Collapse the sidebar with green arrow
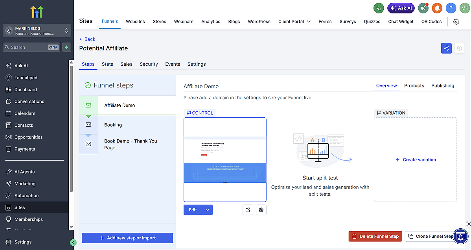This screenshot has height=250, width=471. [x=73, y=243]
